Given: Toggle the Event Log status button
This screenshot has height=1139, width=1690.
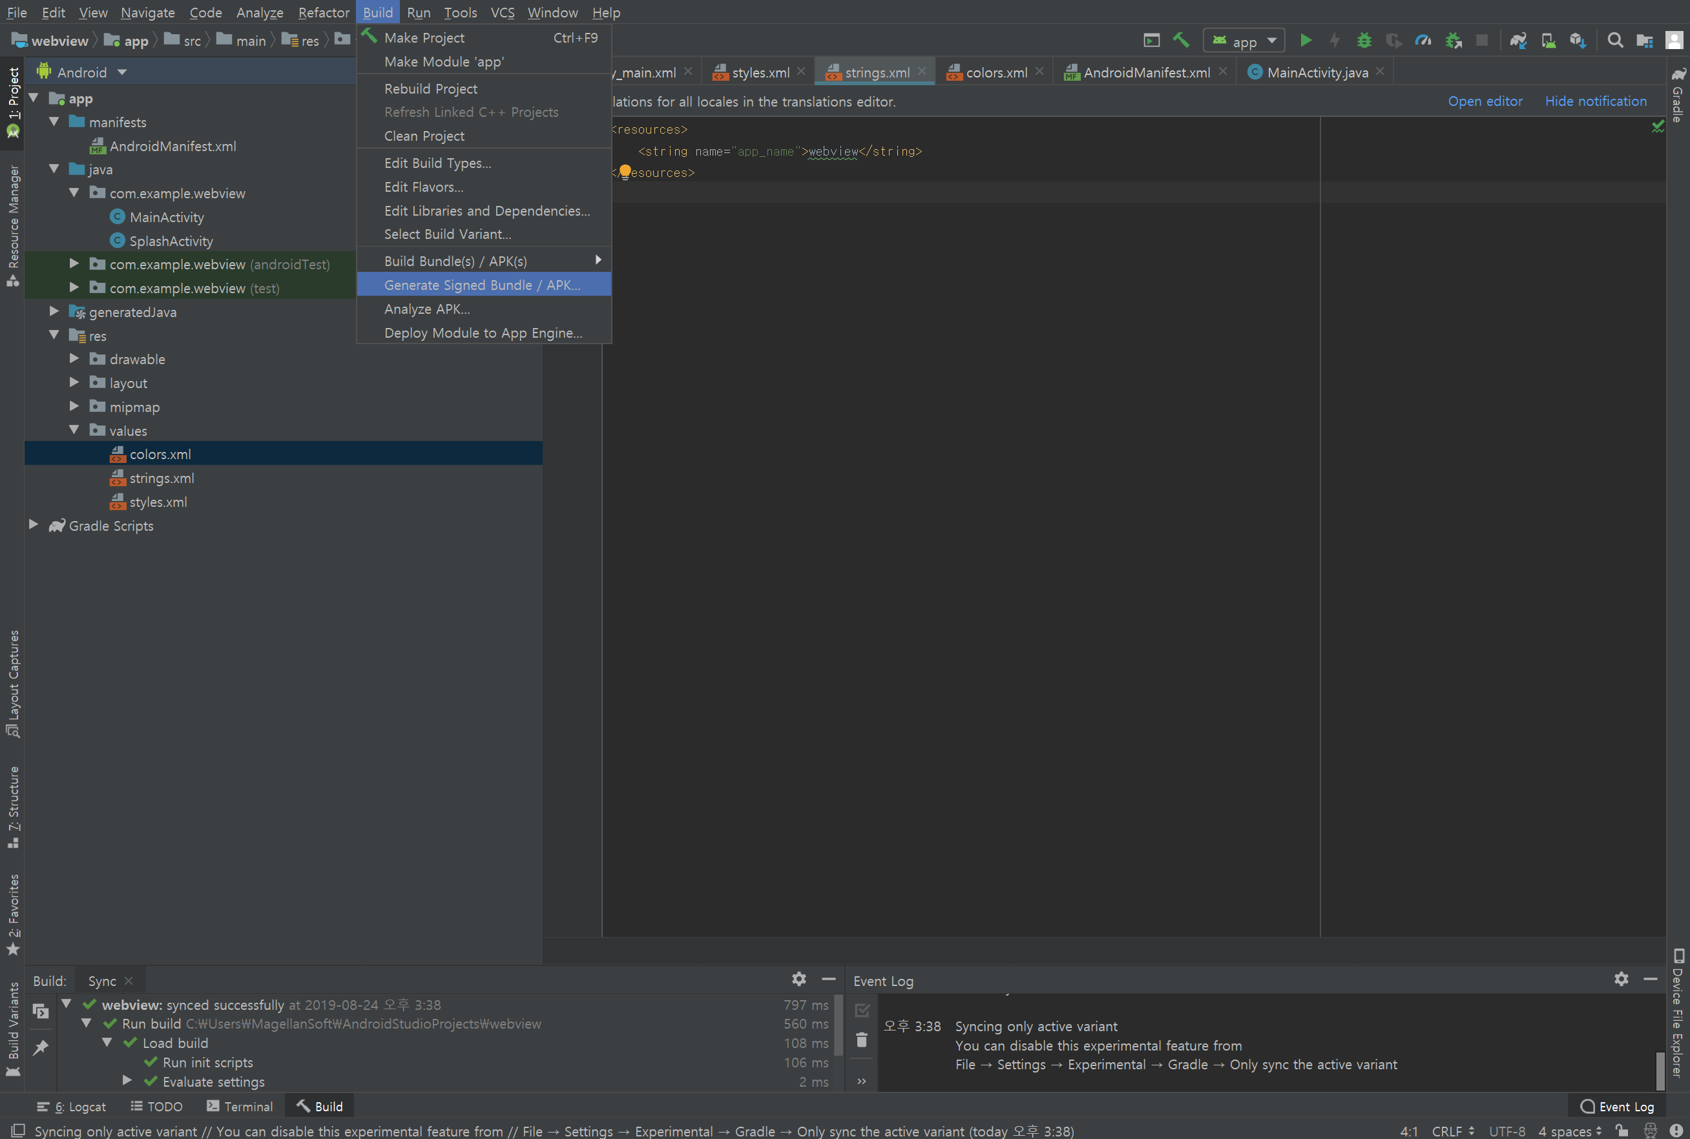Looking at the screenshot, I should [1618, 1106].
